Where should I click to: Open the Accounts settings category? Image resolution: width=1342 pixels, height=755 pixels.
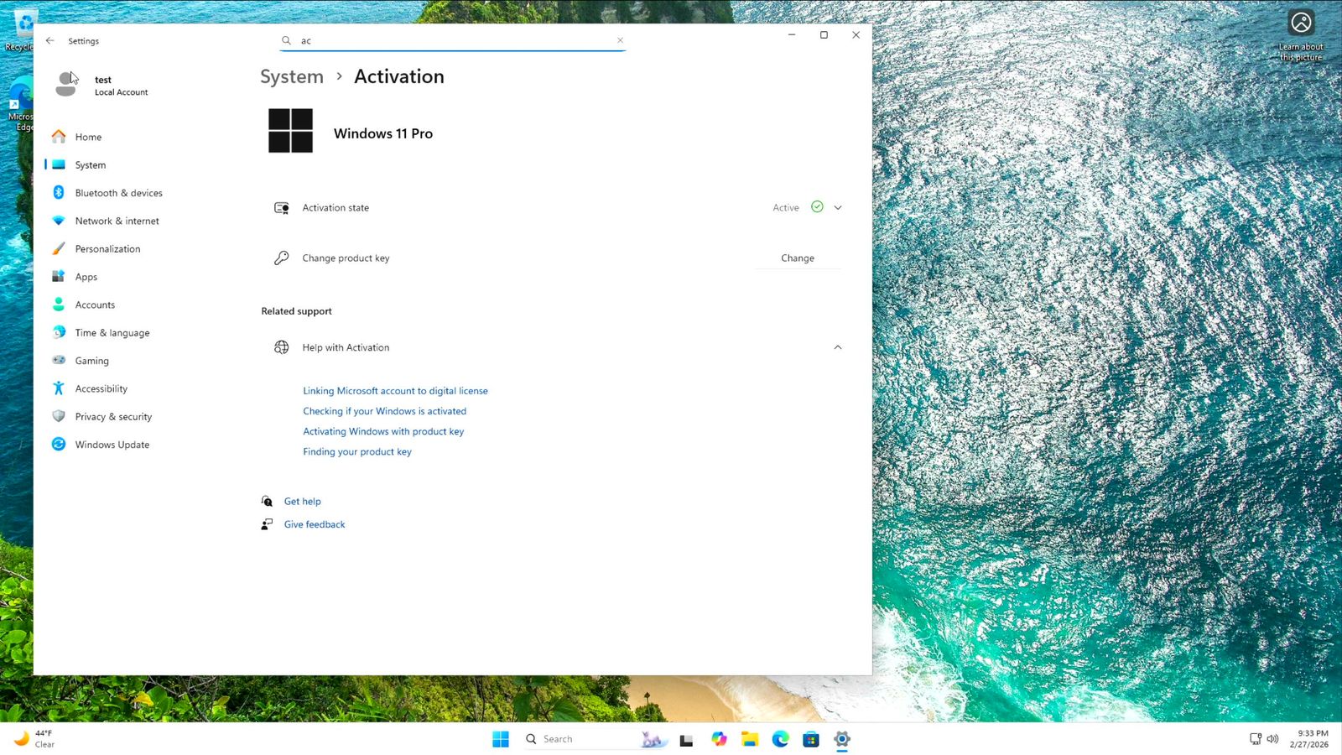[x=95, y=305]
